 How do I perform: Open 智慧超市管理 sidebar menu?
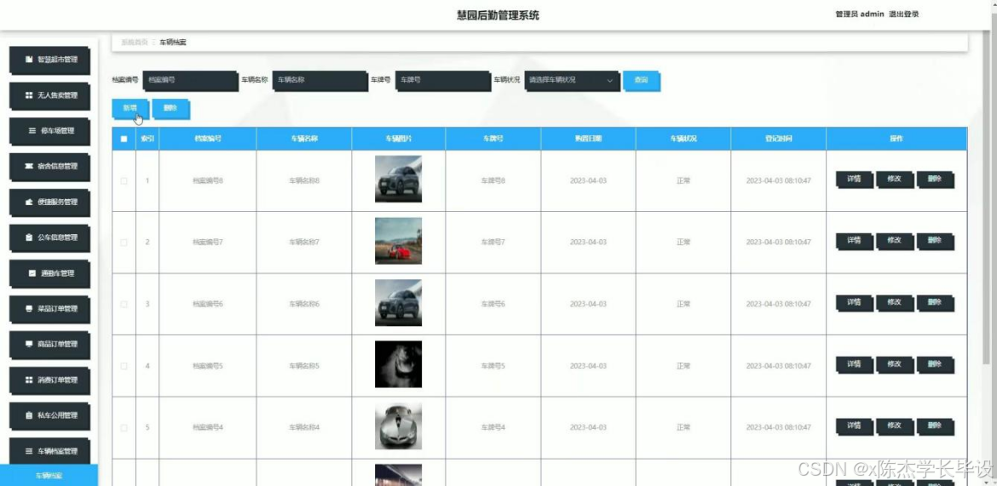[49, 60]
